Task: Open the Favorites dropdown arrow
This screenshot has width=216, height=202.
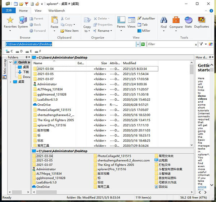Action: coord(10,31)
